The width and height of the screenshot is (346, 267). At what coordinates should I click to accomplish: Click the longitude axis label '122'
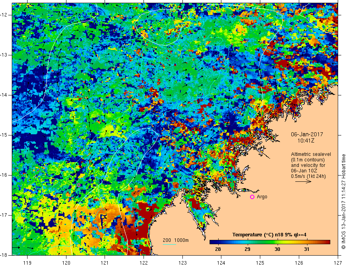(x=144, y=263)
